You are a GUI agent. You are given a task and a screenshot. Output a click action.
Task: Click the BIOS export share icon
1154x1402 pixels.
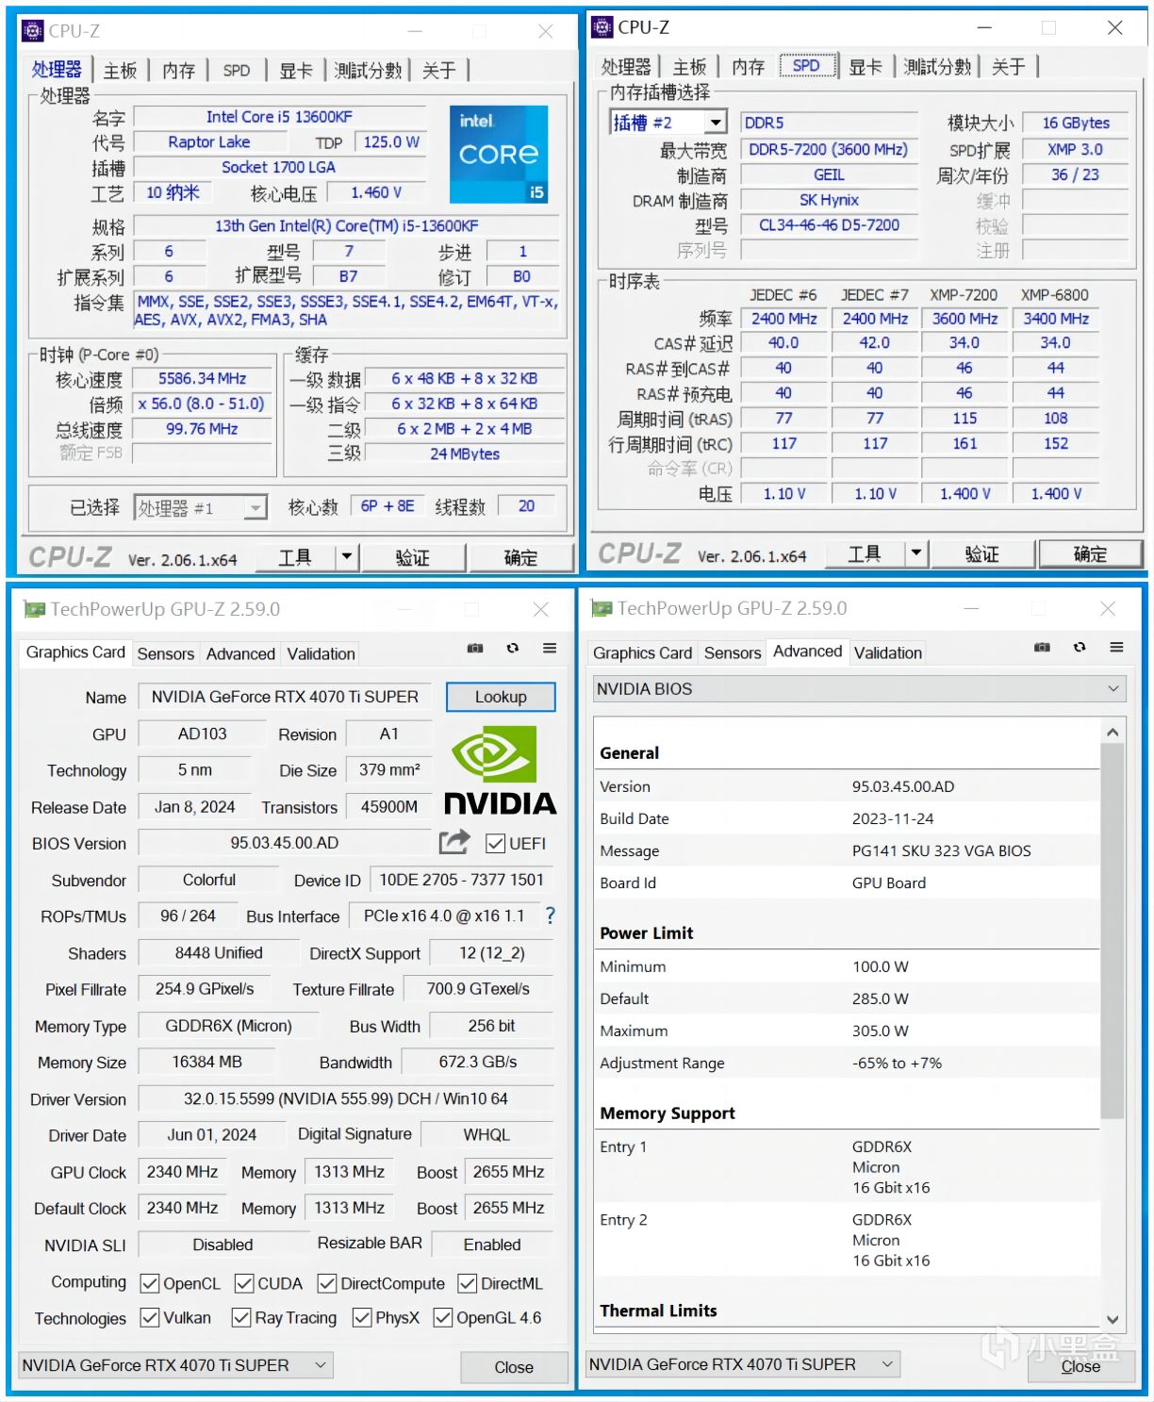coord(454,842)
